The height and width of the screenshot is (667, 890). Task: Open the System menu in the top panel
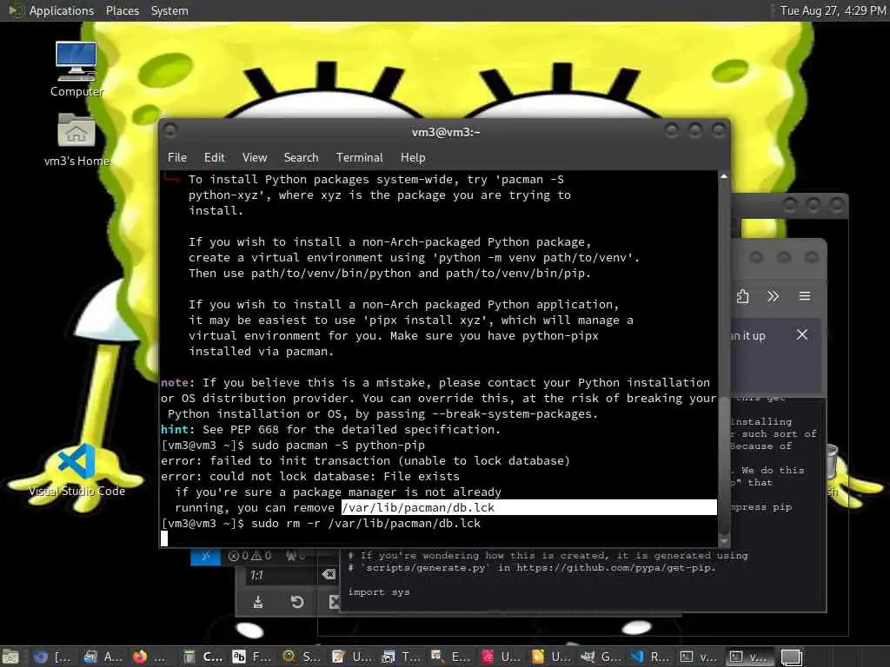coord(169,10)
